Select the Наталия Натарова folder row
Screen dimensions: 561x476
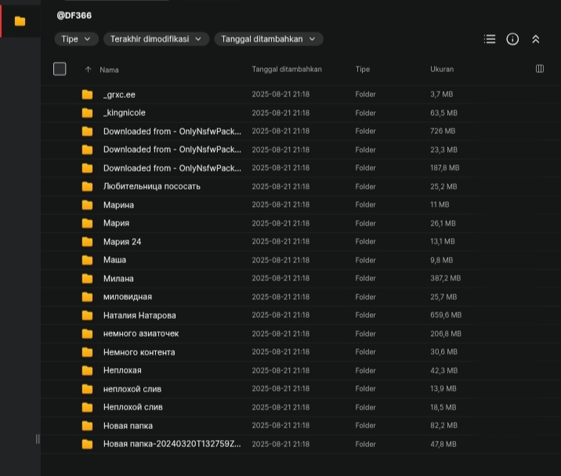[x=139, y=316]
